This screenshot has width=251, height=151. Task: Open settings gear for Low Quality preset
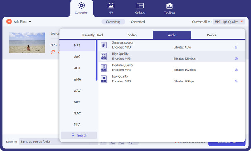[x=236, y=81]
